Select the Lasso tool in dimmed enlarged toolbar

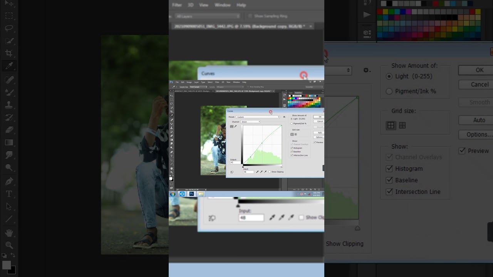tap(9, 28)
